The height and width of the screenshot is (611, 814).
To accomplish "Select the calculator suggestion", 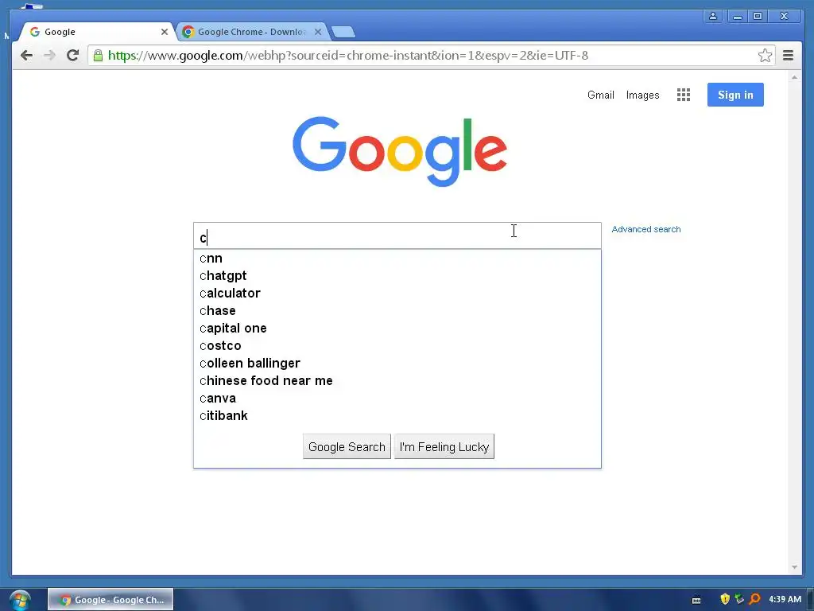I will pos(397,294).
